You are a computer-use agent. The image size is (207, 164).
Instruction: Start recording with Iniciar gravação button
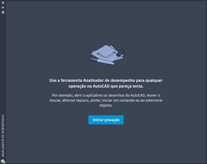[x=106, y=120]
